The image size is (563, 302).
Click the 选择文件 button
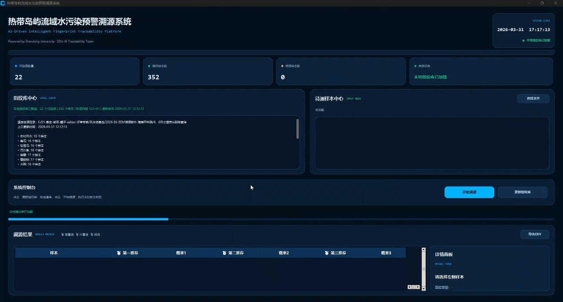click(x=533, y=98)
